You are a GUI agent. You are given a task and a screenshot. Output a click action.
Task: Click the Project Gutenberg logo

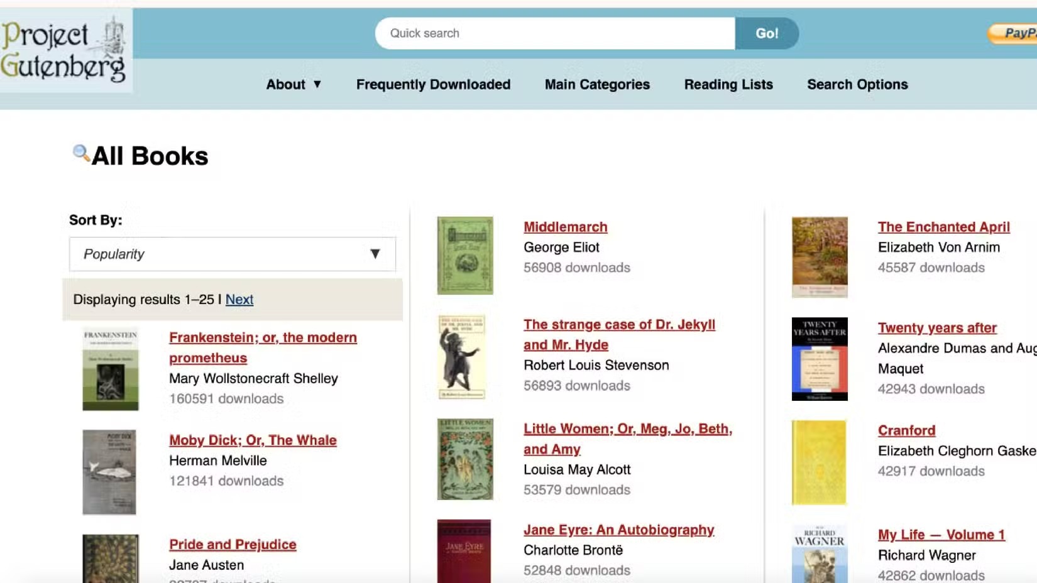65,46
